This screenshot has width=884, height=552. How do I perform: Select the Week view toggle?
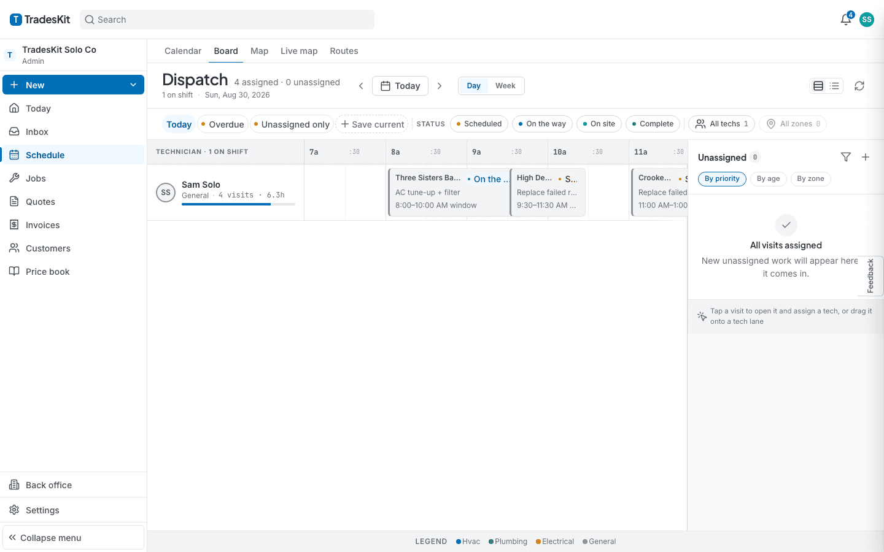coord(505,86)
